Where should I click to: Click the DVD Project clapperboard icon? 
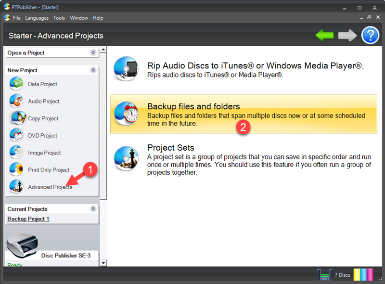16,135
